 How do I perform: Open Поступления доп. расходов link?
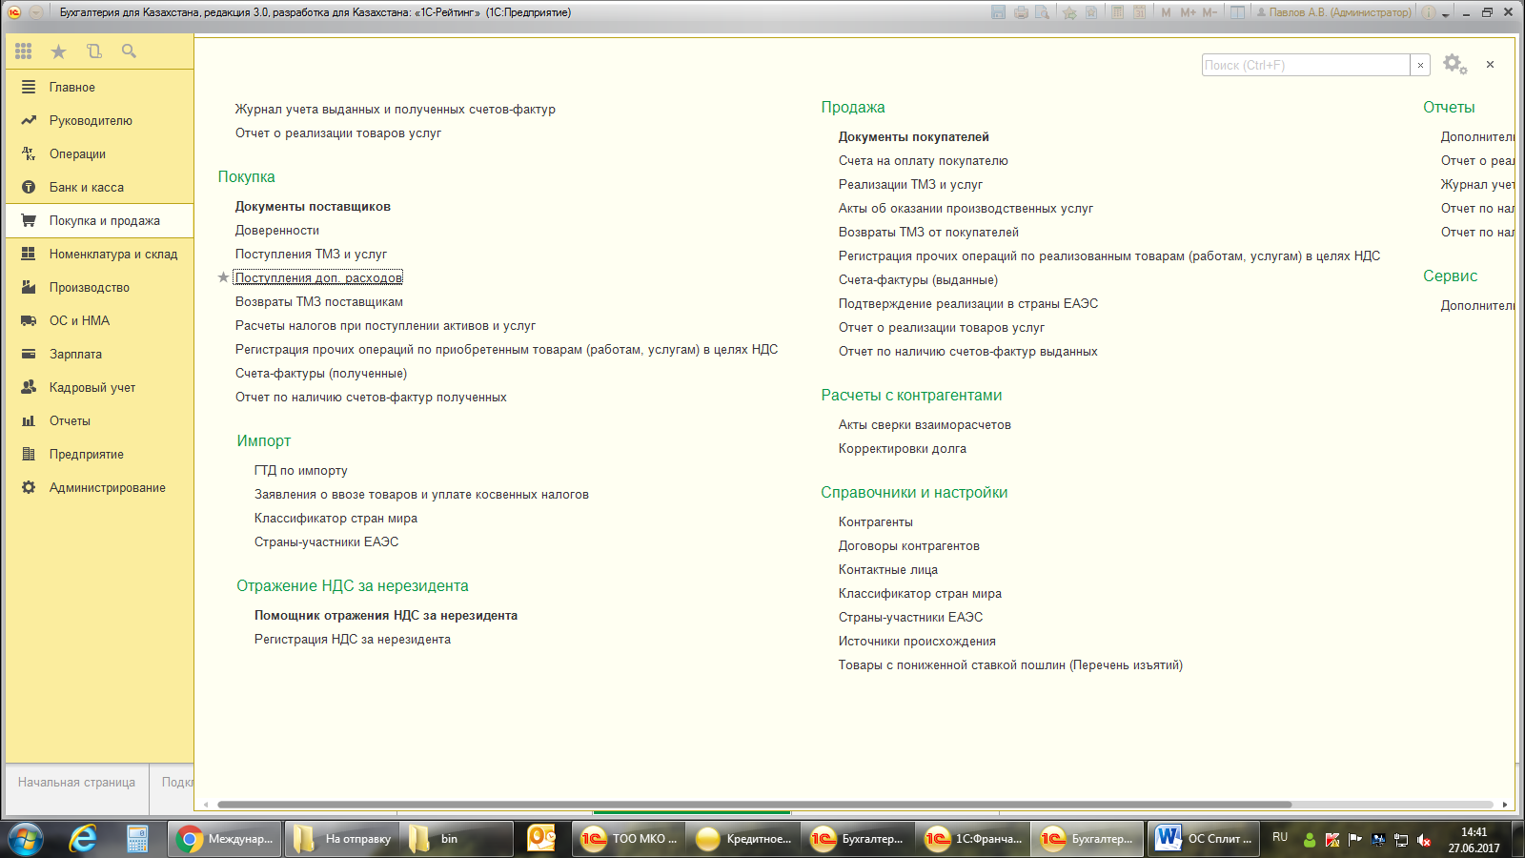pyautogui.click(x=318, y=278)
